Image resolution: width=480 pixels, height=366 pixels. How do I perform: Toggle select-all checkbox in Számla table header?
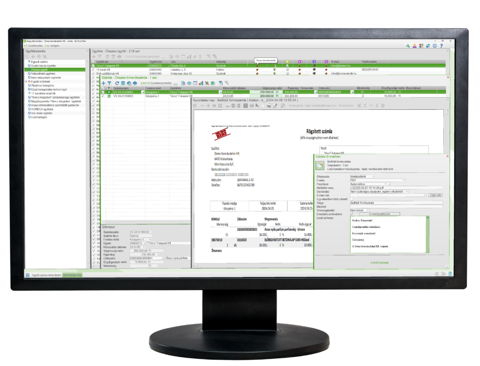103,88
